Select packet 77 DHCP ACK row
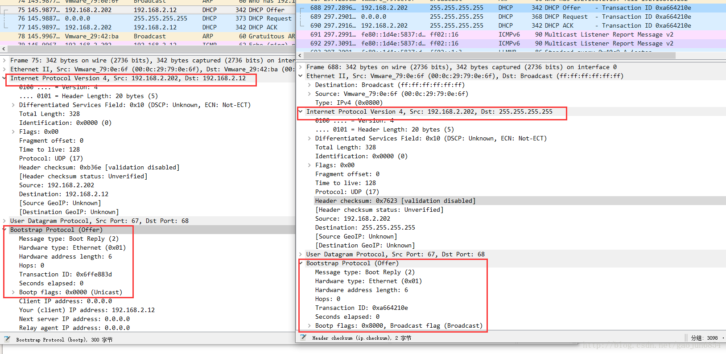The width and height of the screenshot is (726, 354). tap(148, 27)
